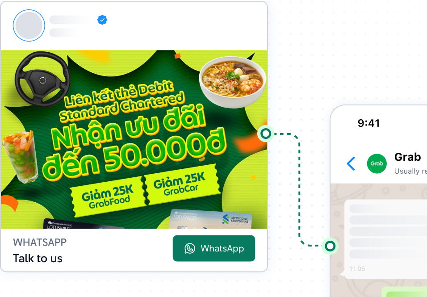The image size is (427, 297).
Task: Click the steering wheel image in ad
Action: [42, 79]
